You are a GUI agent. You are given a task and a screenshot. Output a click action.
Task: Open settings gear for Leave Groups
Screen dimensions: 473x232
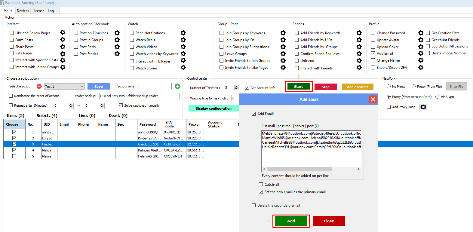(283, 53)
